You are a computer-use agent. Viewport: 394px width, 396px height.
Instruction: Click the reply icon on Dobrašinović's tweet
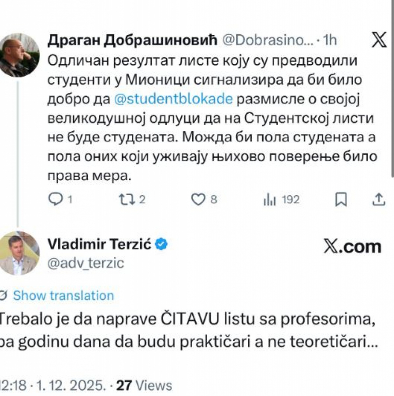(x=55, y=200)
